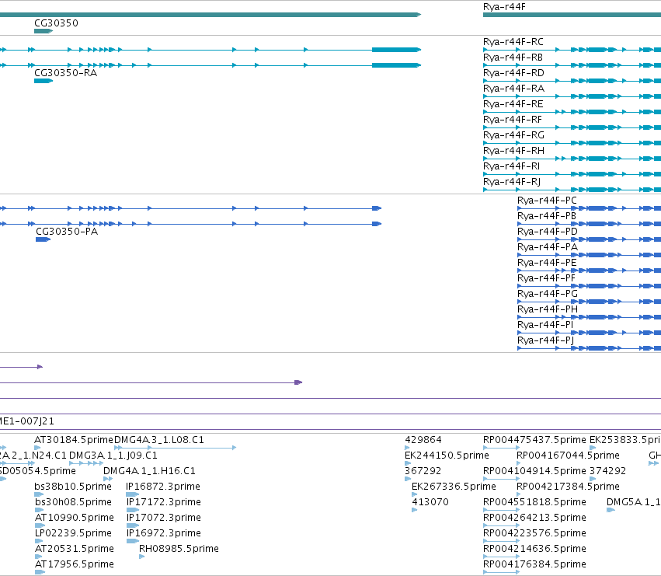The image size is (661, 576).
Task: Click the CG30350-RA transcript label
Action: (66, 73)
